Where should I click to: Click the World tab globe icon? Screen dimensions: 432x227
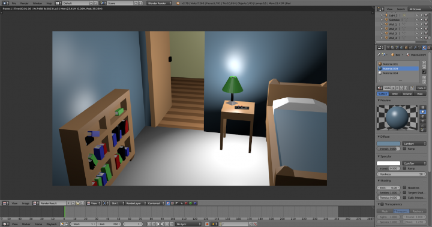click(401, 47)
